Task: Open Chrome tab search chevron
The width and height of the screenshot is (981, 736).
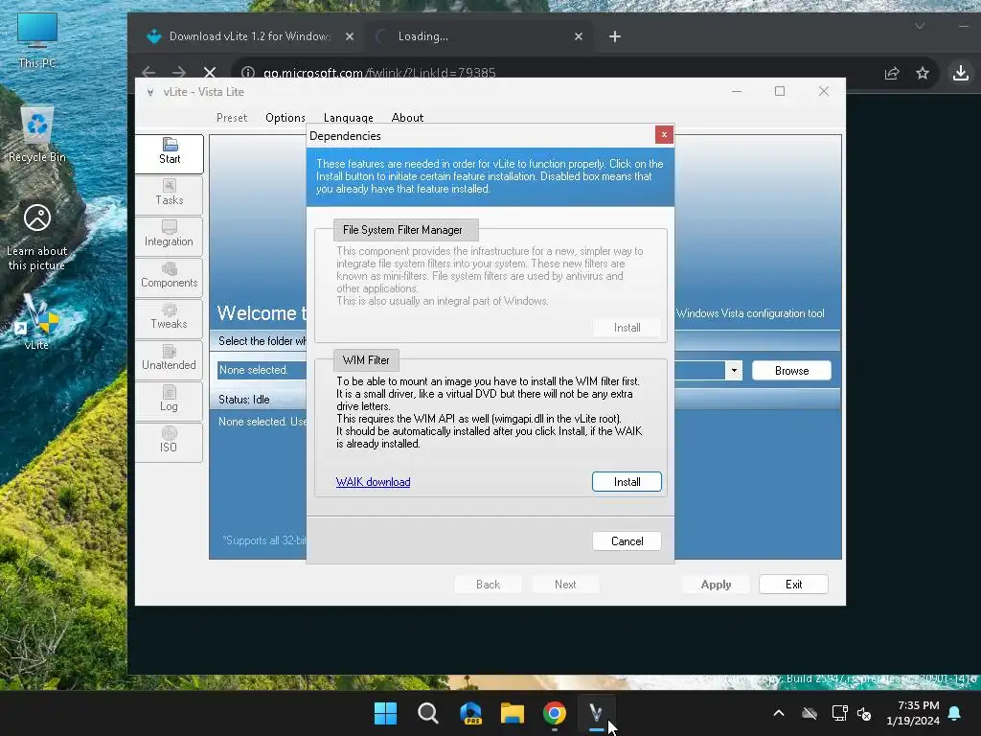Action: [919, 26]
